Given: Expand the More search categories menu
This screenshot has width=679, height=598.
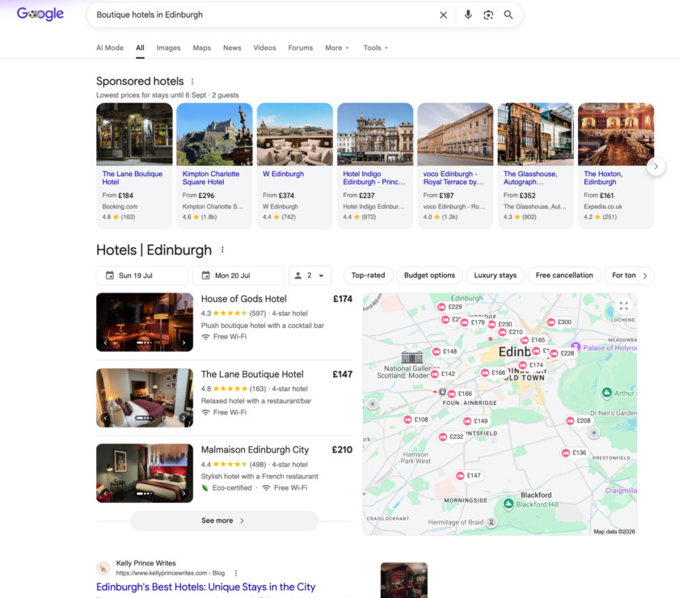Looking at the screenshot, I should pos(337,48).
